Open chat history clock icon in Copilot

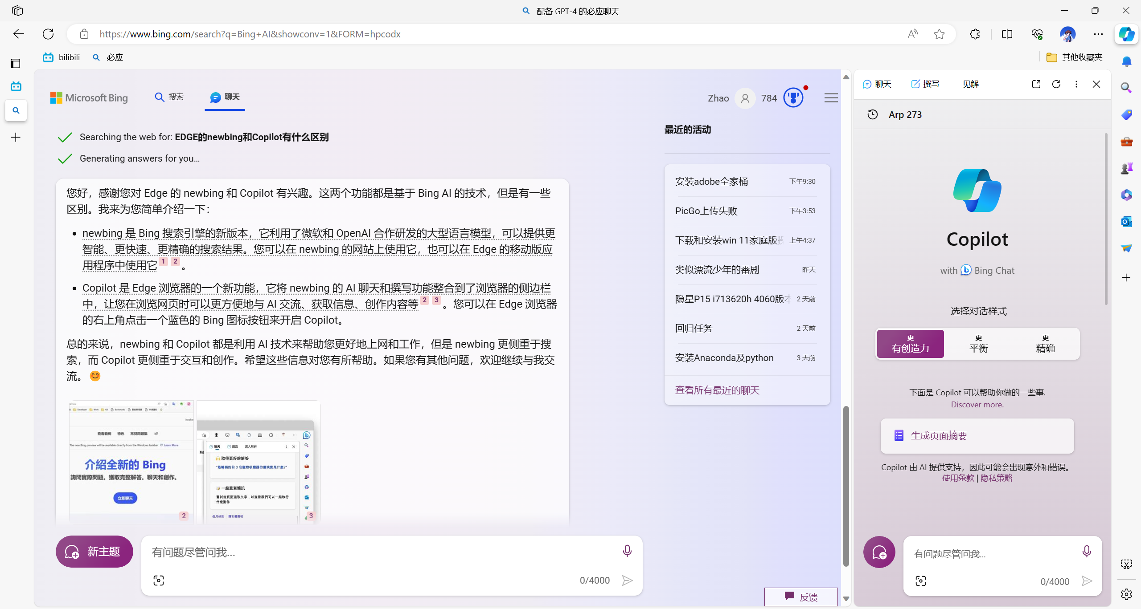pos(872,114)
